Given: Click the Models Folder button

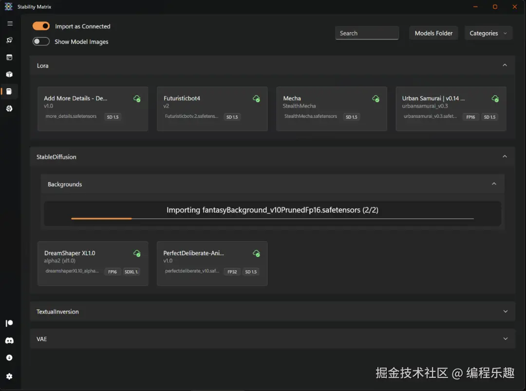Looking at the screenshot, I should click(x=433, y=33).
